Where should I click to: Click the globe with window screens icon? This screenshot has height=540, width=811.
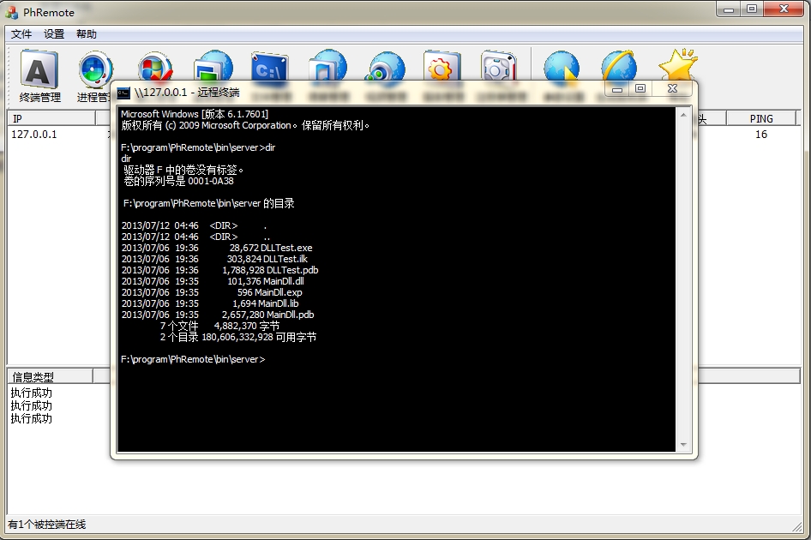(213, 66)
